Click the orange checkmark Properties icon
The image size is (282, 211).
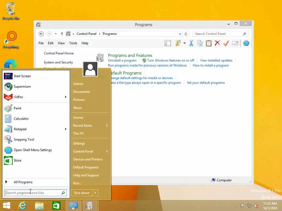click(x=226, y=43)
